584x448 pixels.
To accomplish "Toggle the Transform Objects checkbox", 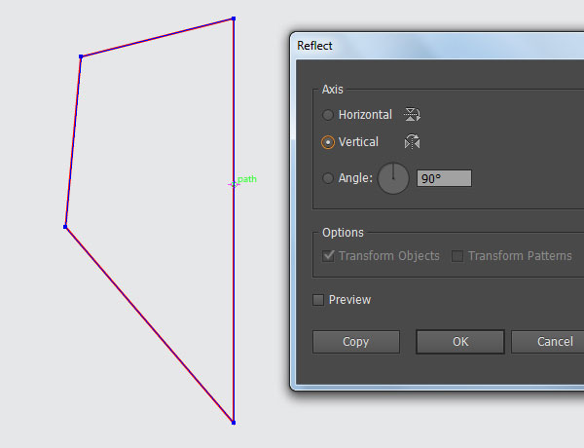I will coord(328,256).
